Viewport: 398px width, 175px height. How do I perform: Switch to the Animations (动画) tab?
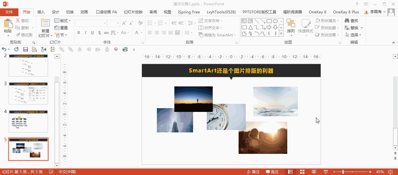click(x=84, y=12)
